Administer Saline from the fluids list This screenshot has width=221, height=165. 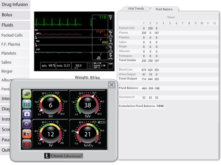[x=15, y=62]
